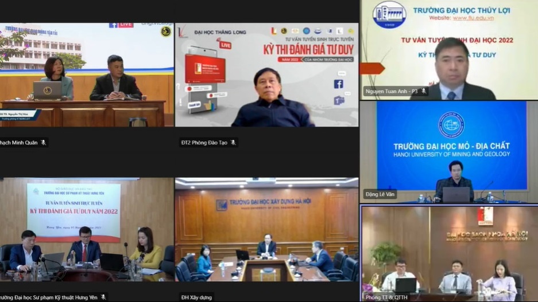Click muted mic icon beside Thạch Minh Quân
Screen dimensions: 538x302
pos(44,143)
